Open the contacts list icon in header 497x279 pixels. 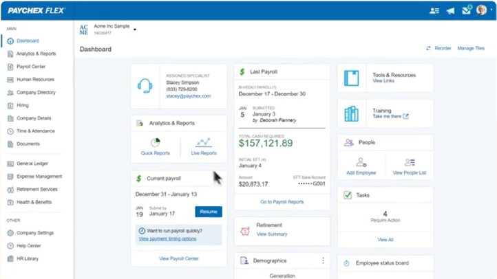point(434,11)
